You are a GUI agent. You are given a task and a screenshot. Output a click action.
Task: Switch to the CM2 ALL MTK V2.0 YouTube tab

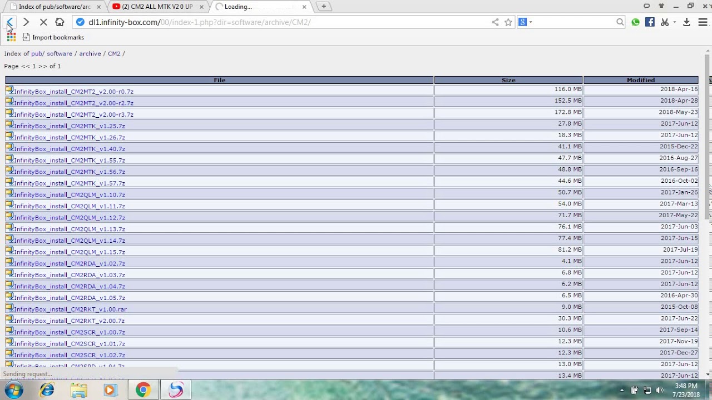(157, 7)
